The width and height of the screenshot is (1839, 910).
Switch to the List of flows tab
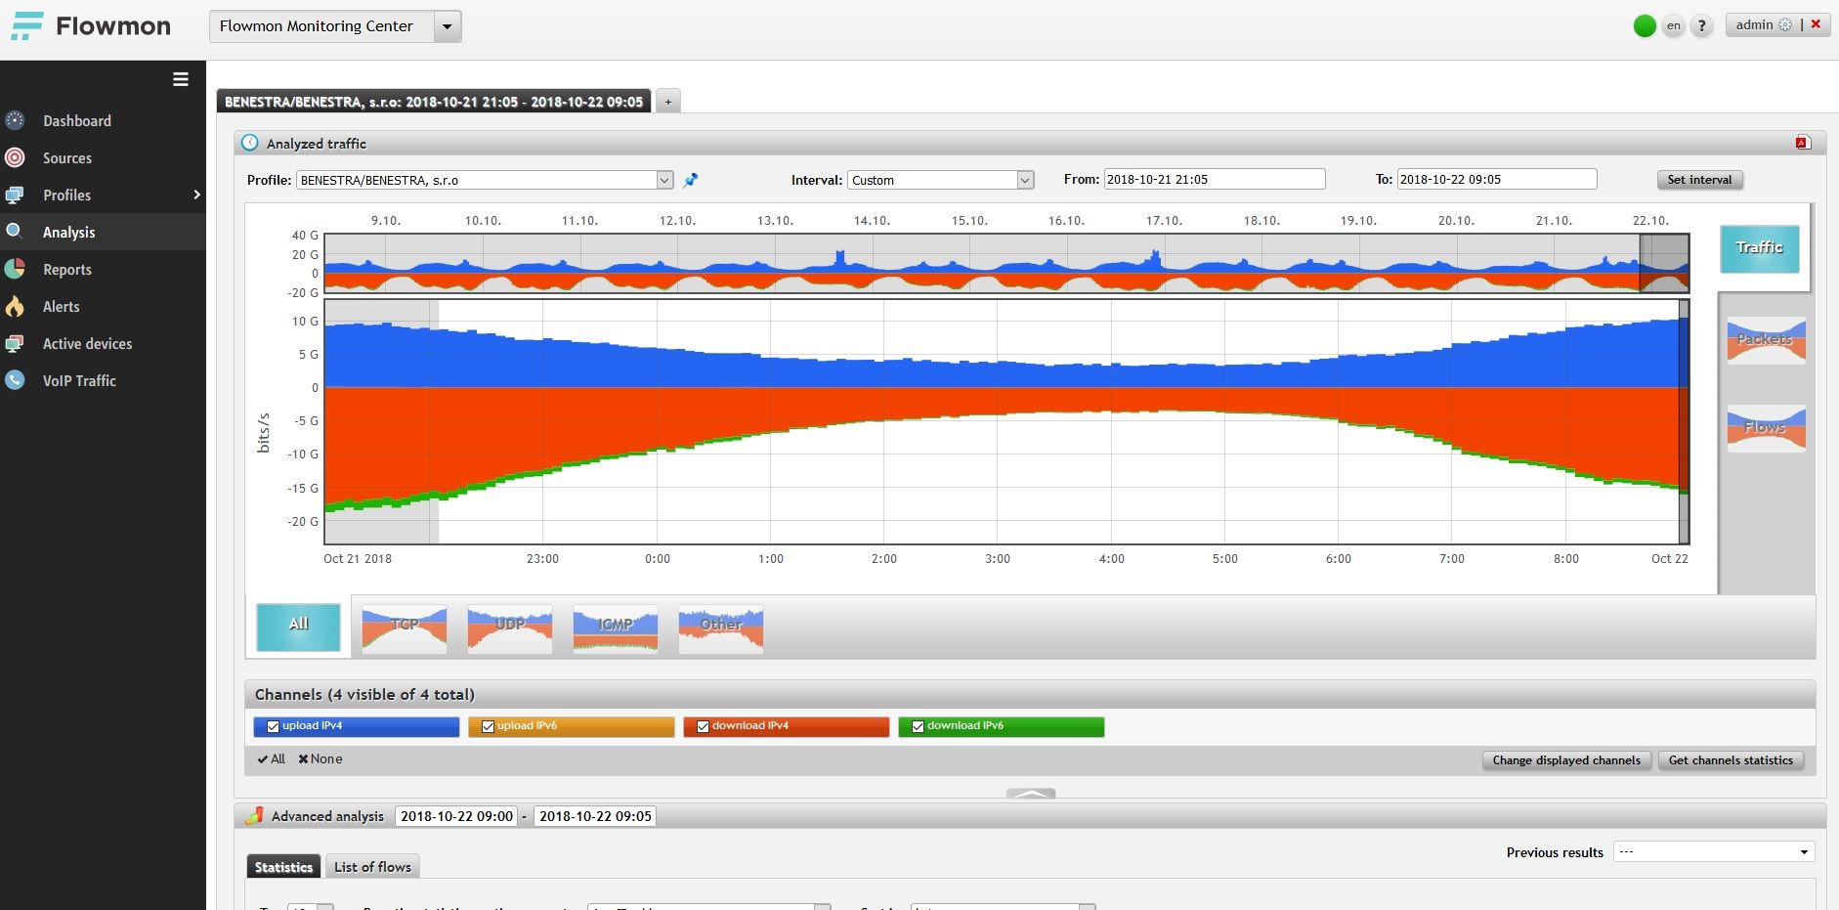tap(372, 867)
